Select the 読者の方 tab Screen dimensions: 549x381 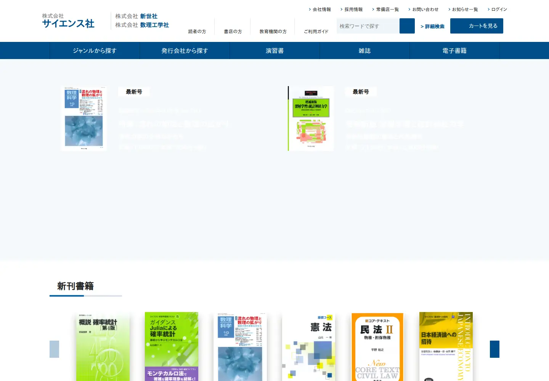(197, 32)
